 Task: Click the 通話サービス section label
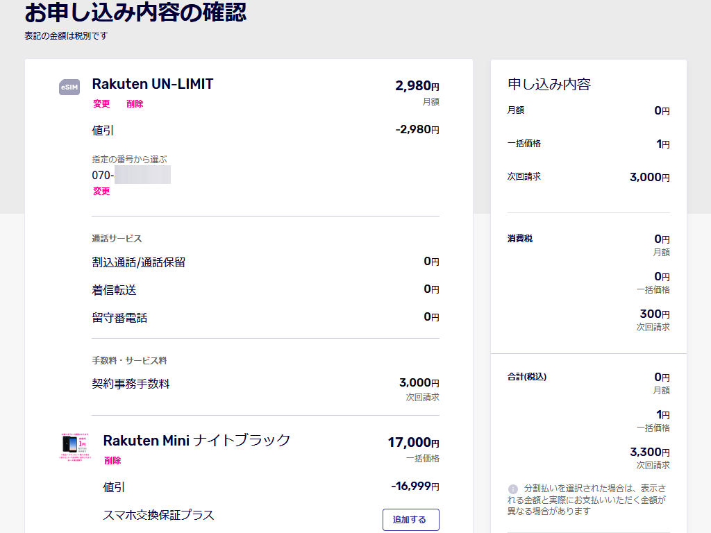click(117, 239)
